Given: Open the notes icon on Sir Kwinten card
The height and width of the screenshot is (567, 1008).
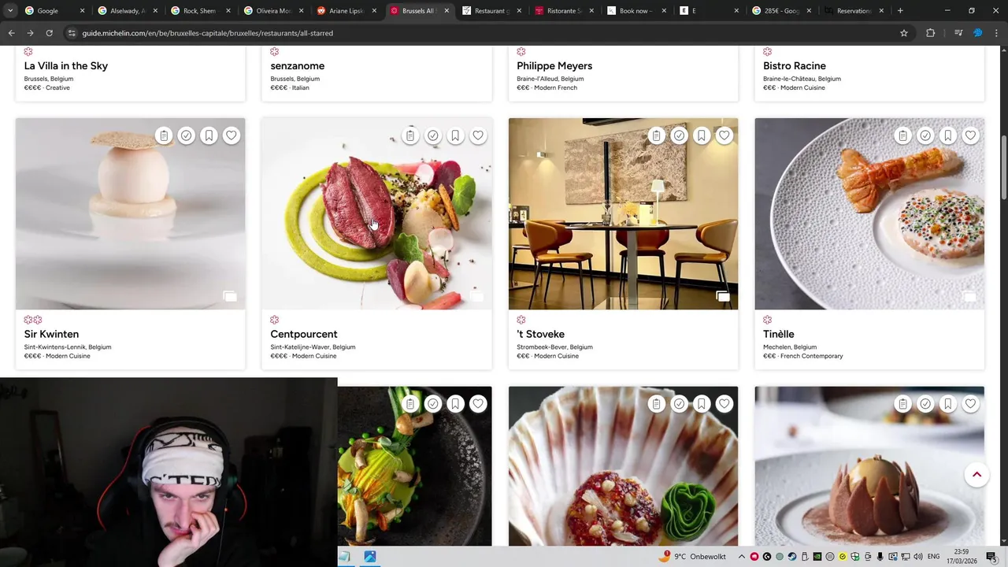Looking at the screenshot, I should [164, 135].
